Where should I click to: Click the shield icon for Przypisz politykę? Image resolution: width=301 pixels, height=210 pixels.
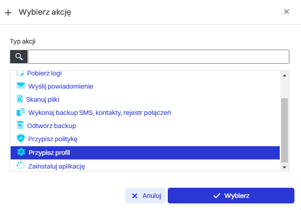coord(21,138)
